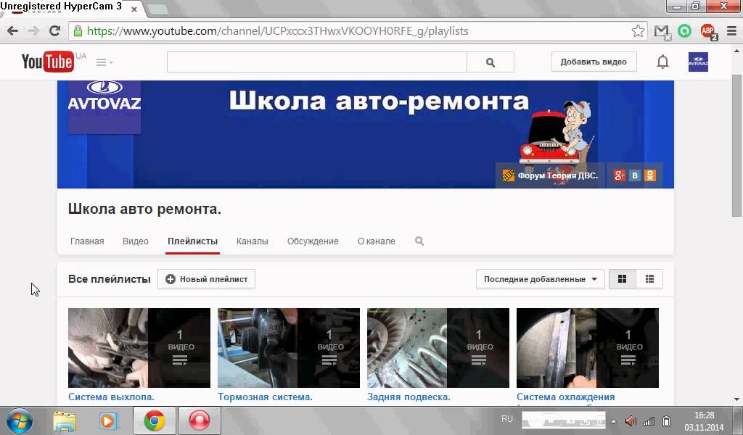
Task: Click the Школа авто ремонта. channel title
Action: pos(144,209)
